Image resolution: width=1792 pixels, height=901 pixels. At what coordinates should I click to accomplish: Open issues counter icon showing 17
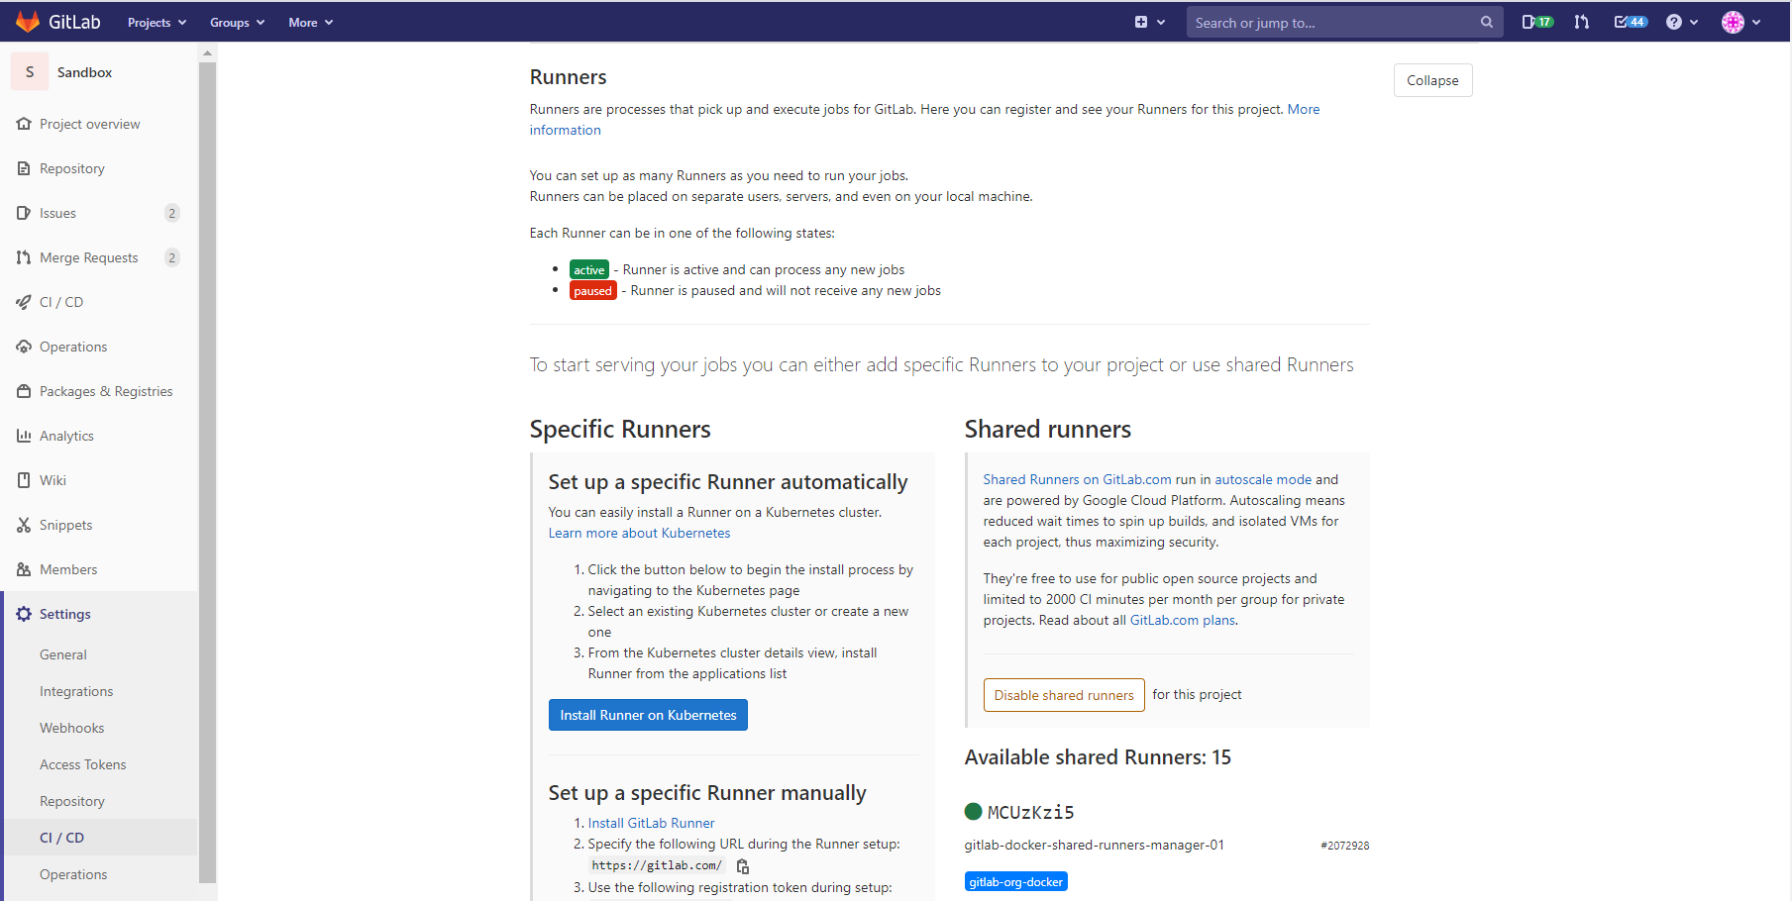(x=1537, y=22)
